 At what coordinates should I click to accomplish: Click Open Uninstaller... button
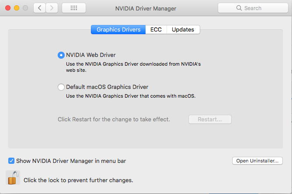pyautogui.click(x=257, y=161)
